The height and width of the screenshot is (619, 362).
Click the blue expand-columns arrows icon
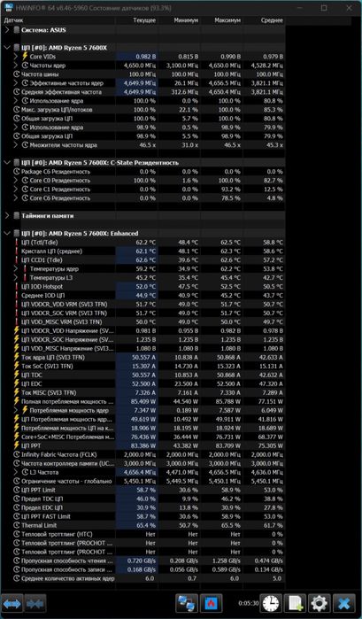tap(12, 604)
